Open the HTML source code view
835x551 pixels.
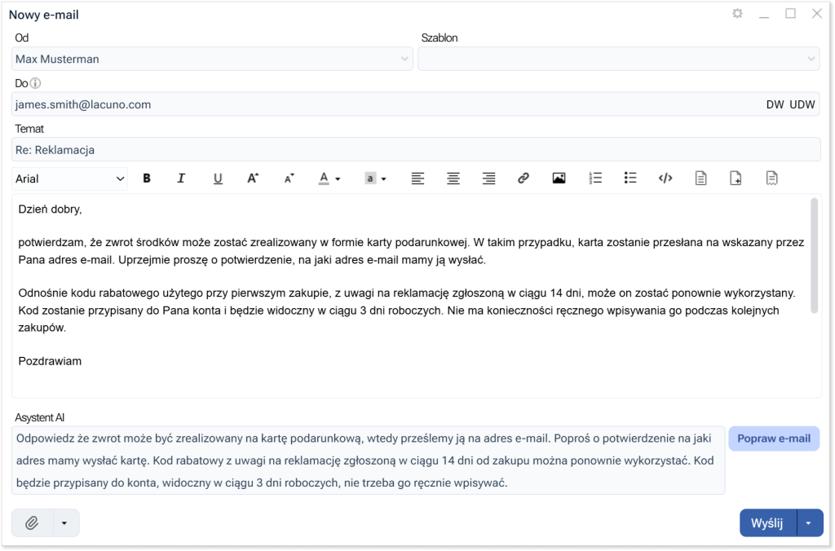coord(665,179)
